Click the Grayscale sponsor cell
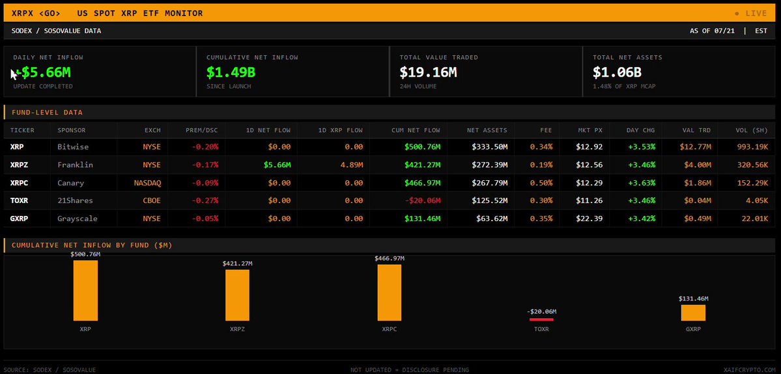This screenshot has height=374, width=781. pos(78,219)
